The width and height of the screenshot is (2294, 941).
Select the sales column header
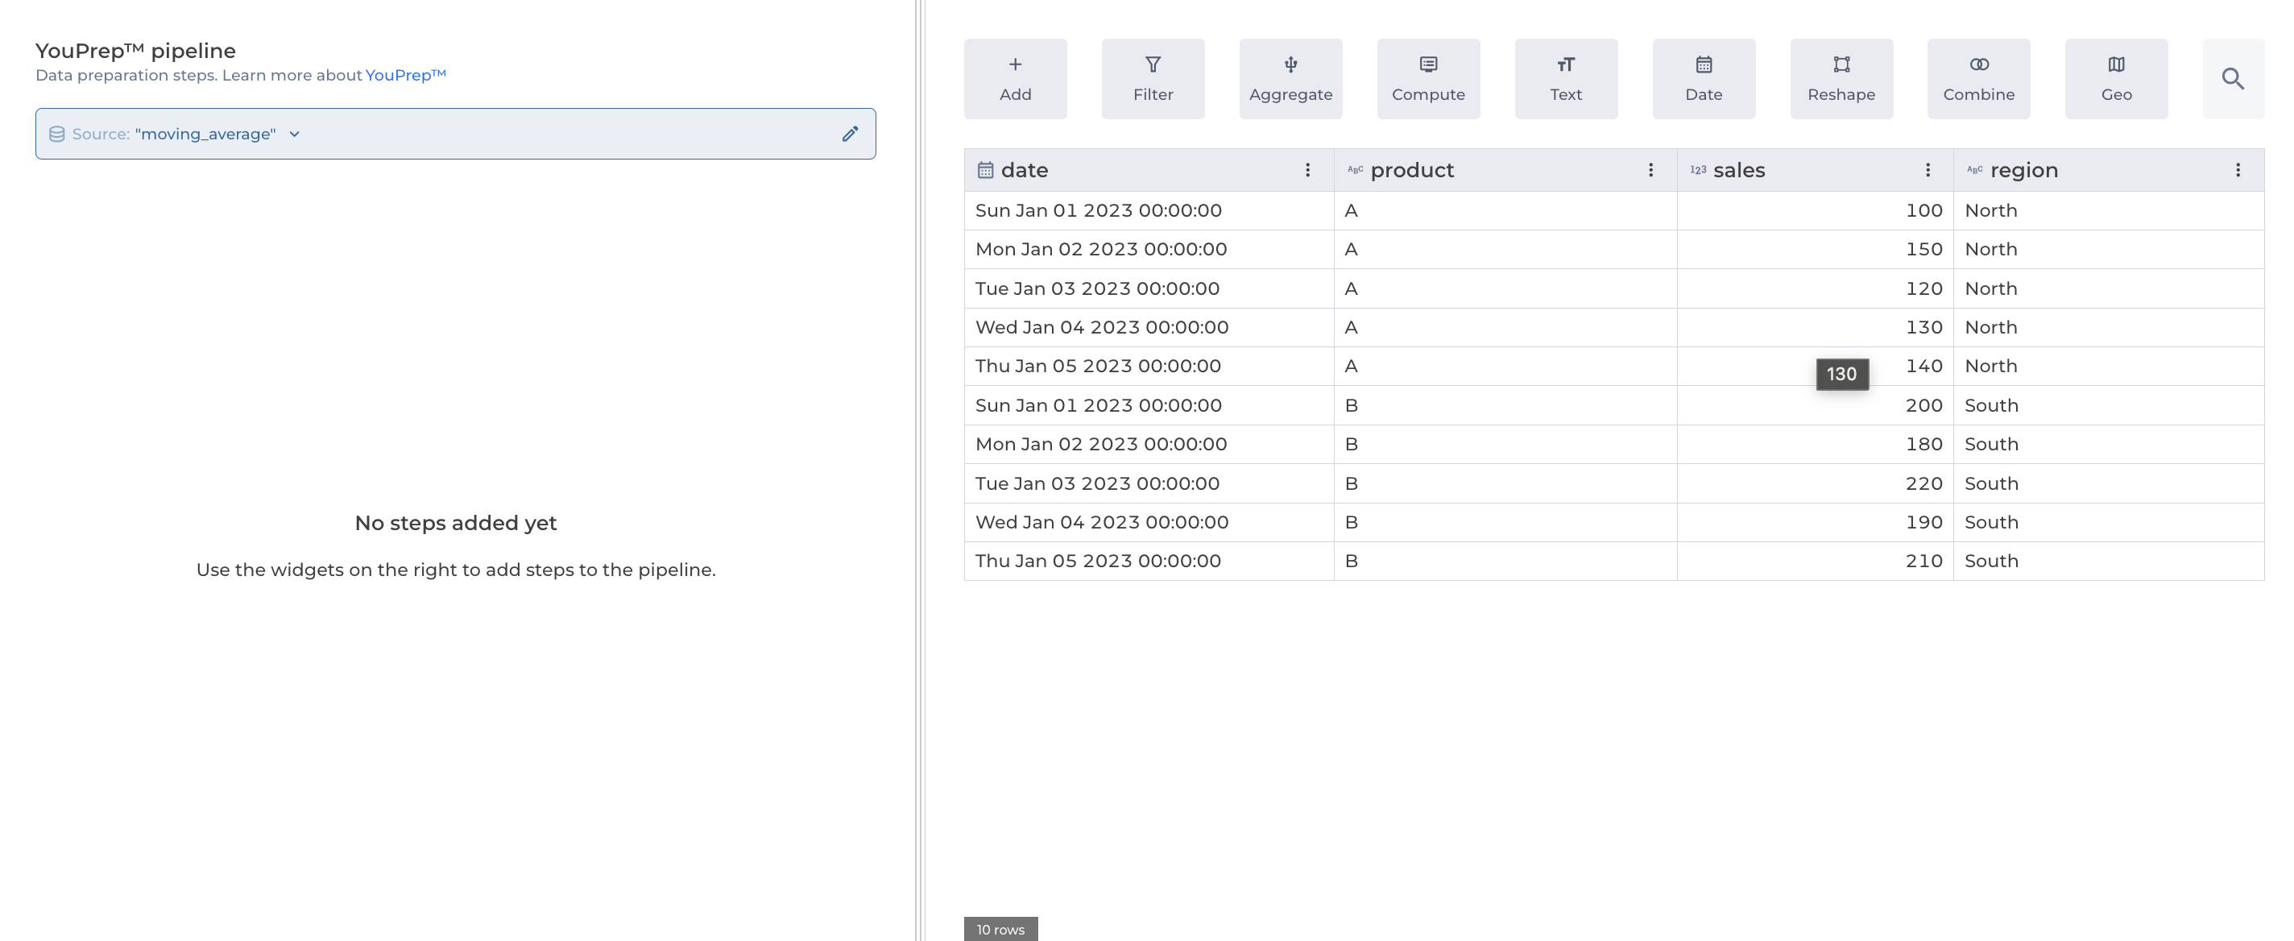pyautogui.click(x=1738, y=170)
